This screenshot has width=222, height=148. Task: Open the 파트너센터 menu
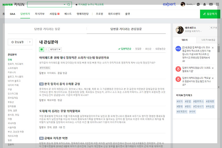114,14
